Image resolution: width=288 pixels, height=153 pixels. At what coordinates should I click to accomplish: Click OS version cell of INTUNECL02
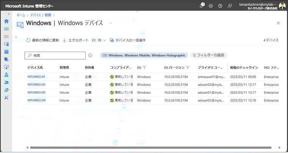[x=176, y=85]
